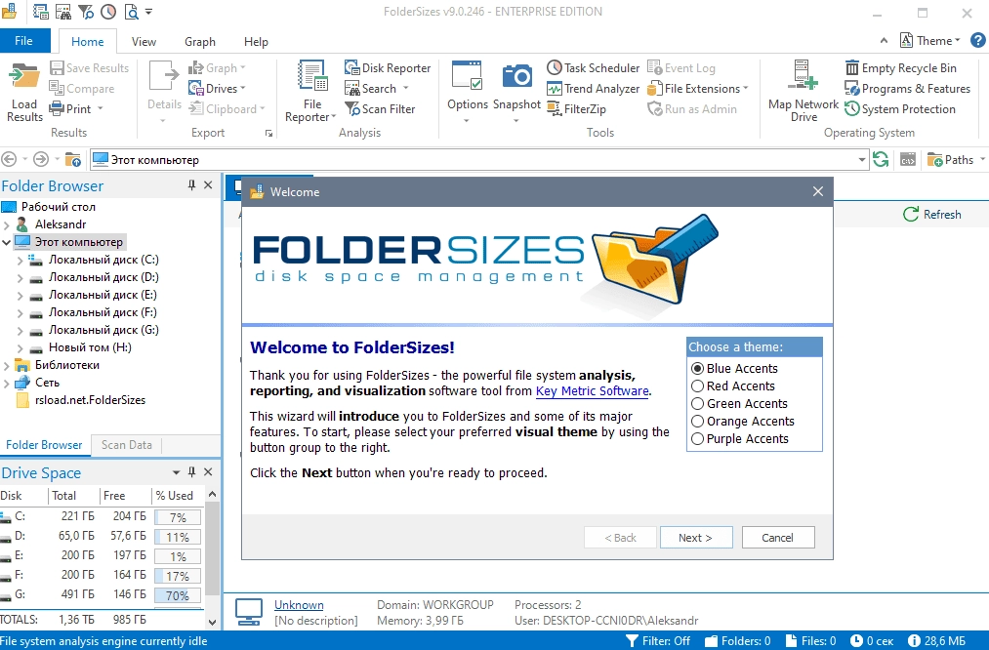Open the Drives export option

pos(217,89)
